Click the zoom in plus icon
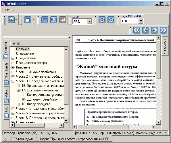 (102, 20)
